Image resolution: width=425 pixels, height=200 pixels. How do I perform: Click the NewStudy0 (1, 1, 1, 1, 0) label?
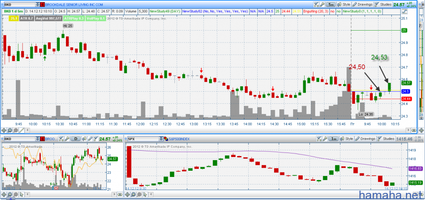click(x=362, y=12)
